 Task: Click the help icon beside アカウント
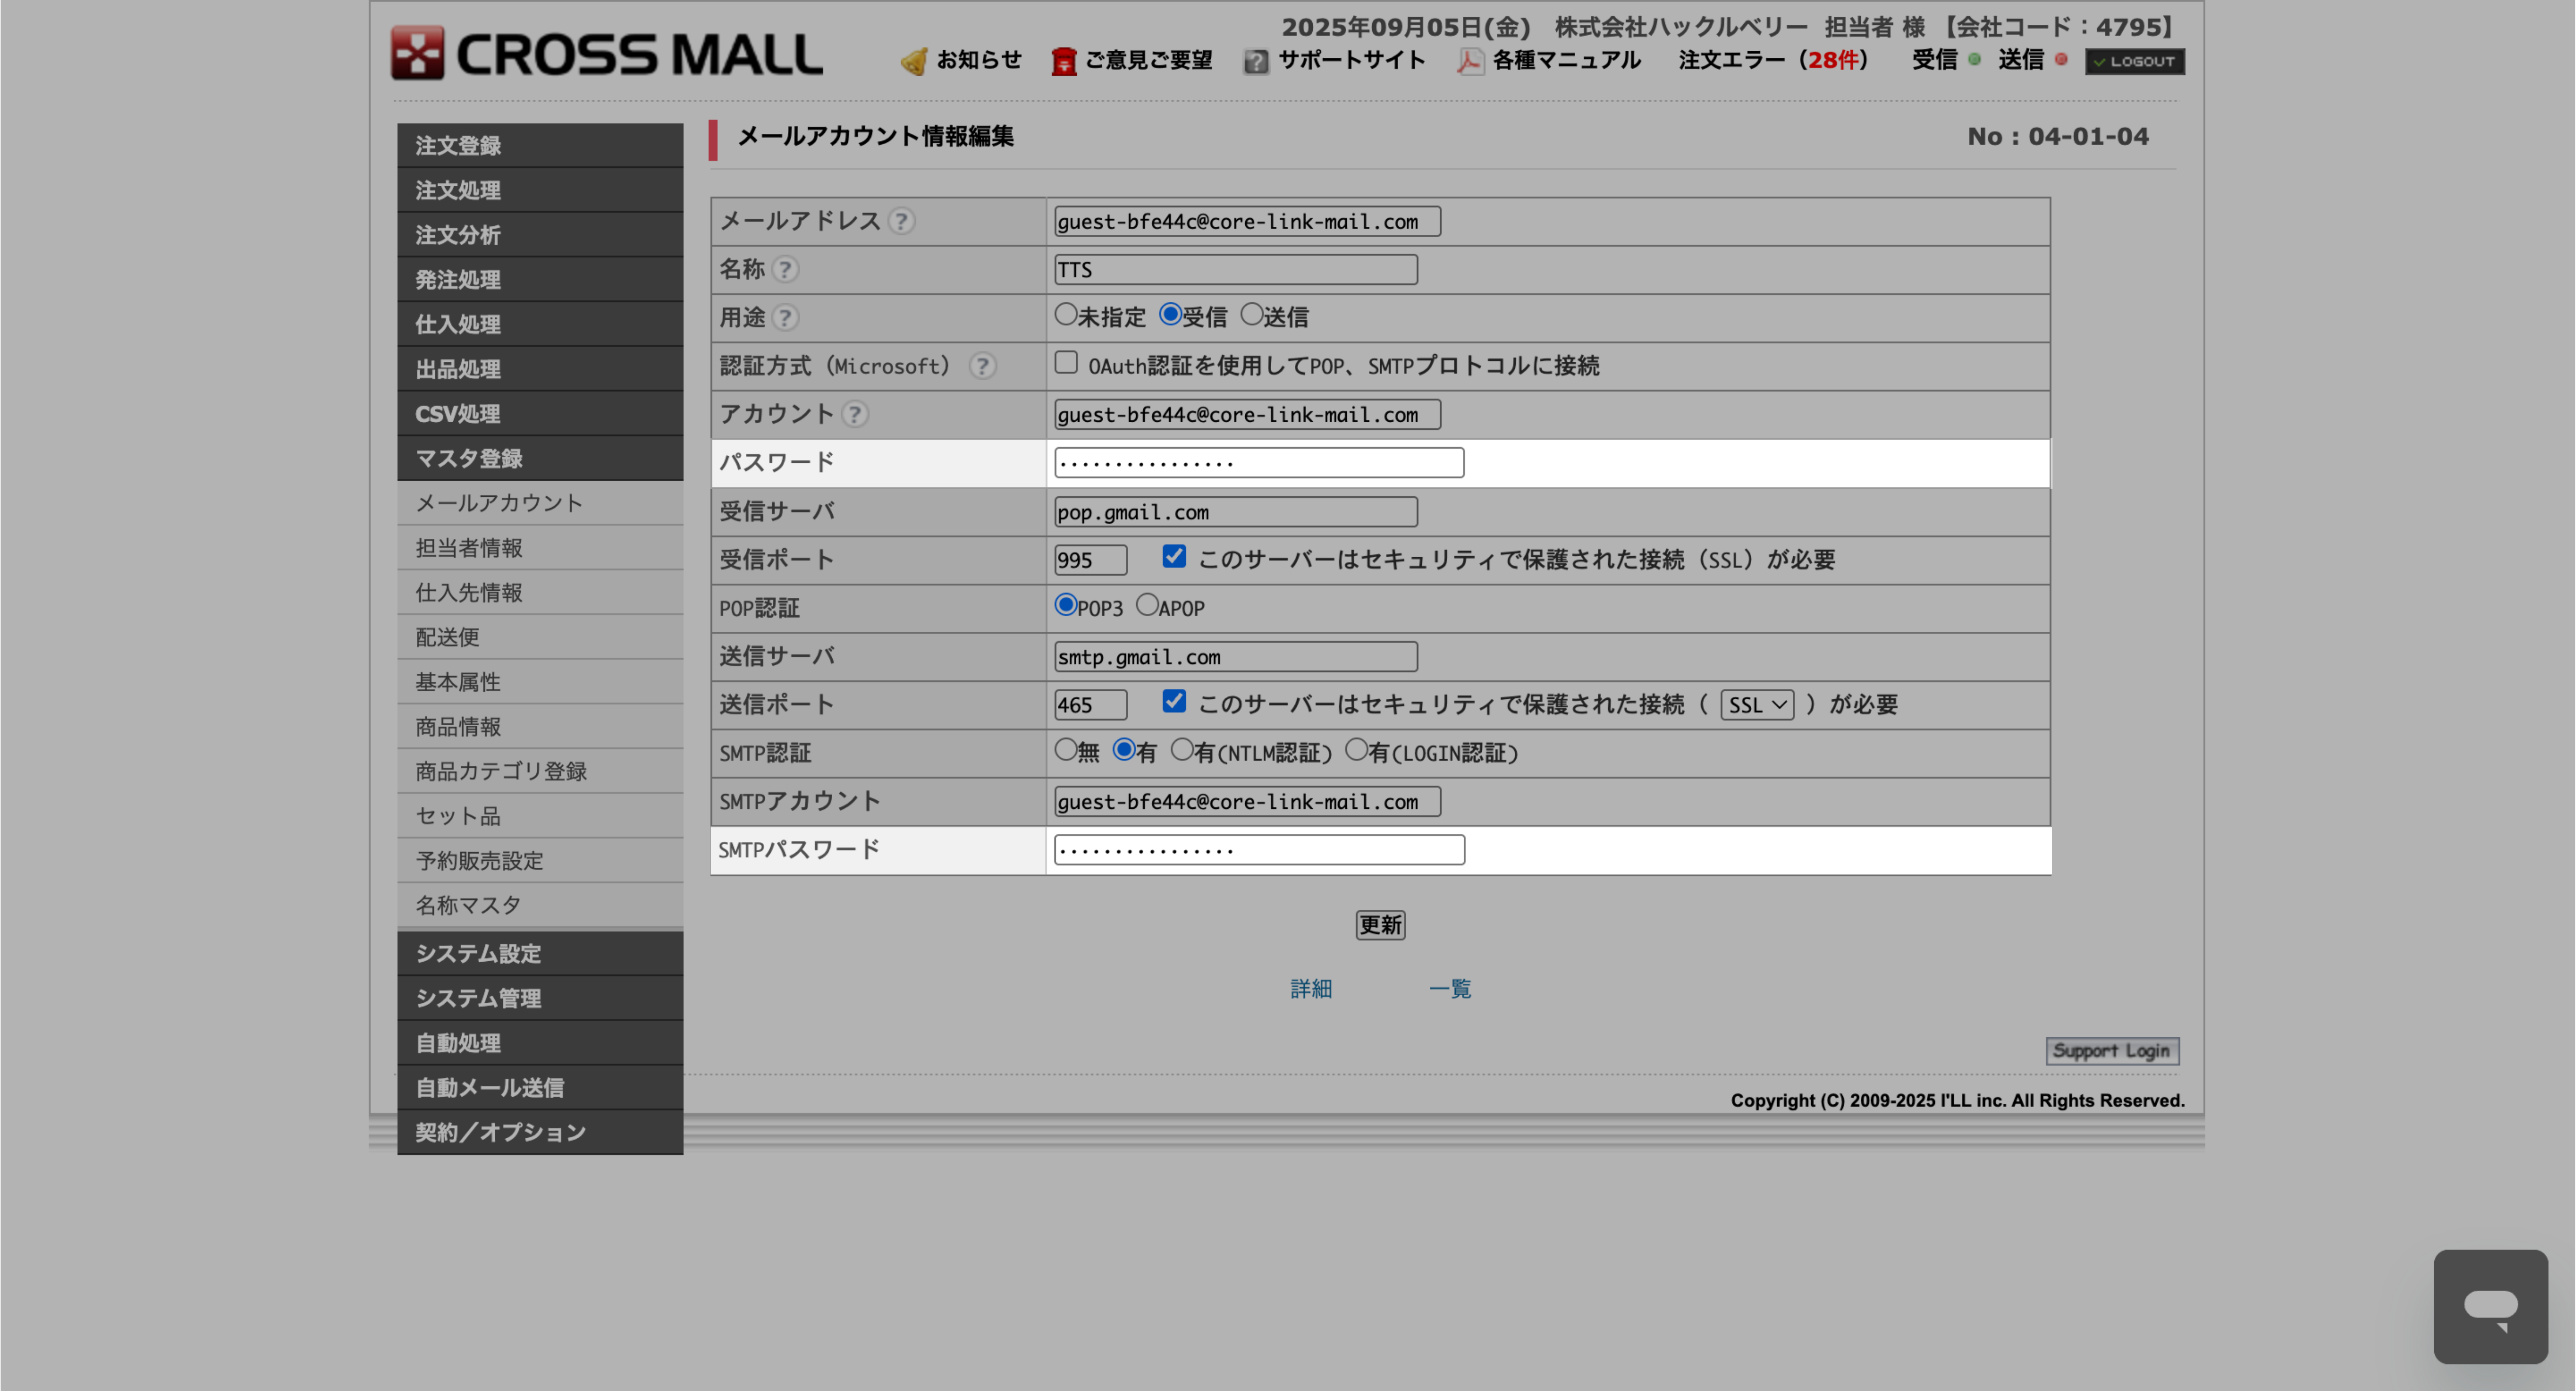click(854, 414)
